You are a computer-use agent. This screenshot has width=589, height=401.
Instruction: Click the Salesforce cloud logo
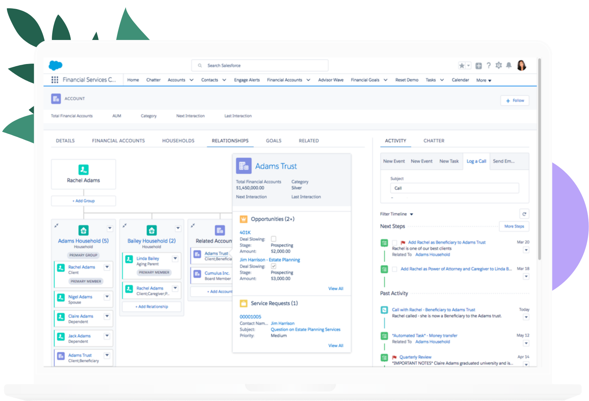tap(55, 65)
